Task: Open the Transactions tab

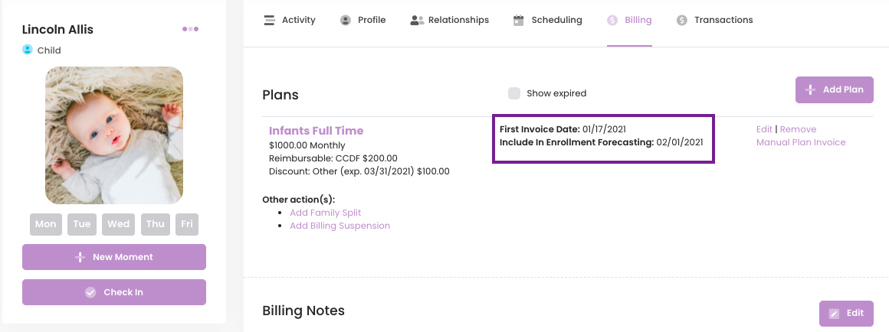Action: coord(714,21)
